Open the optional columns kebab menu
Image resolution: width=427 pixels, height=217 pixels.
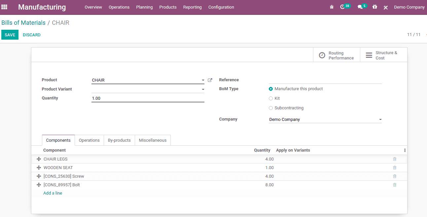coord(405,150)
